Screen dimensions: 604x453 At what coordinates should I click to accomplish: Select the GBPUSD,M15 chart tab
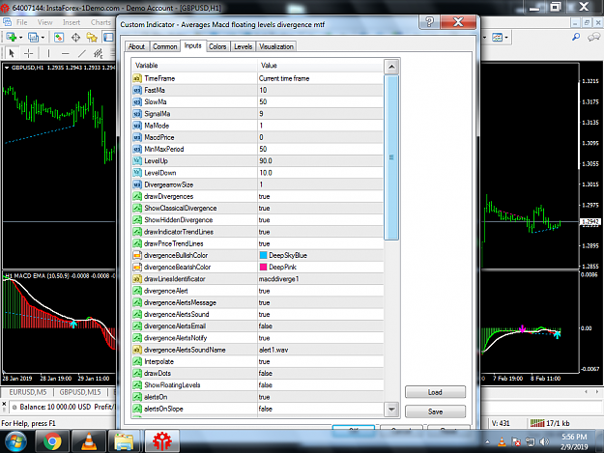click(80, 392)
